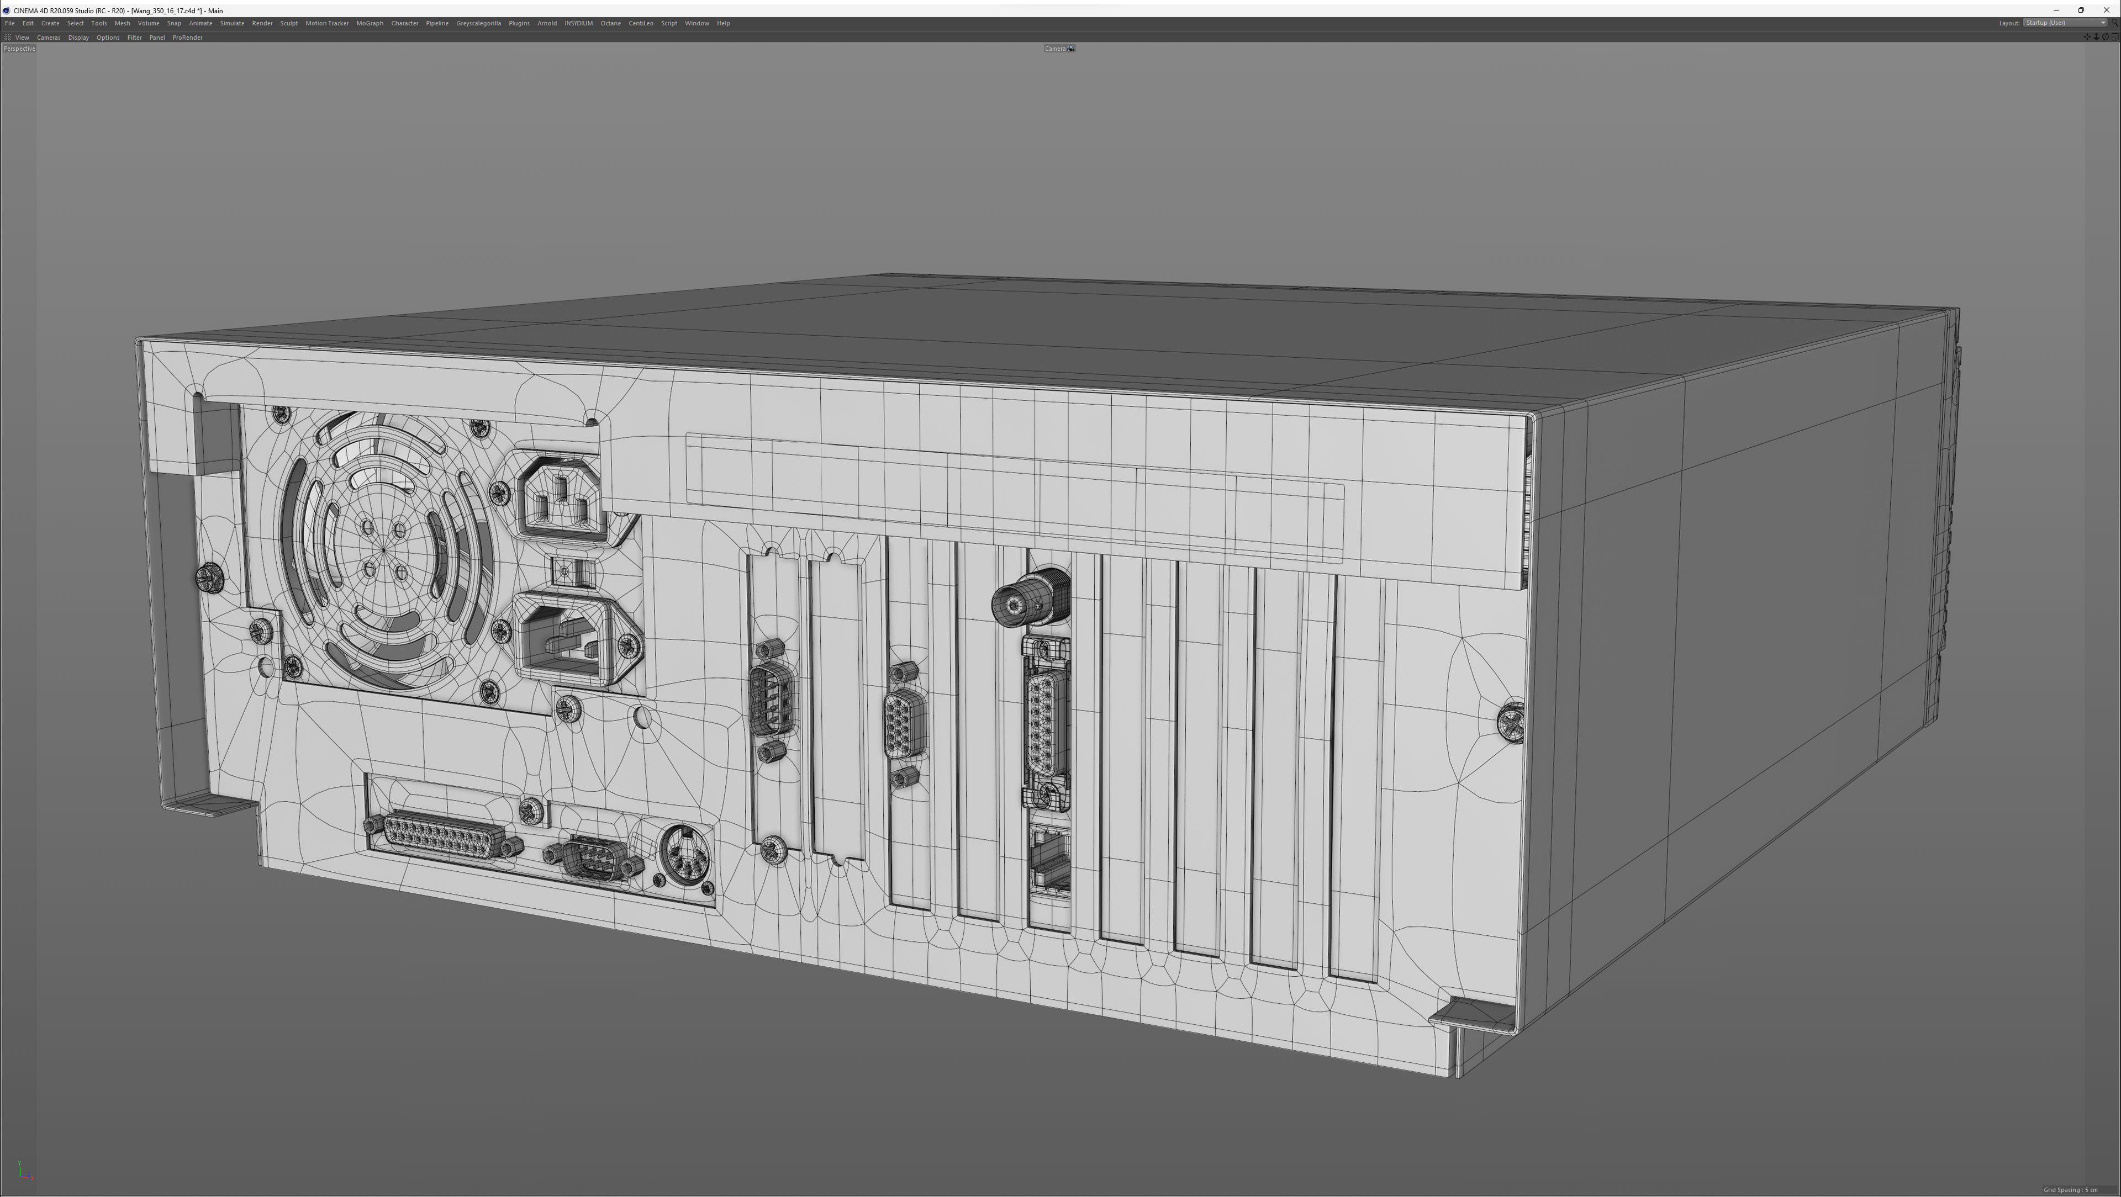Open the ProRender viewport menu
Viewport: 2121px width, 1197px height.
[x=187, y=38]
